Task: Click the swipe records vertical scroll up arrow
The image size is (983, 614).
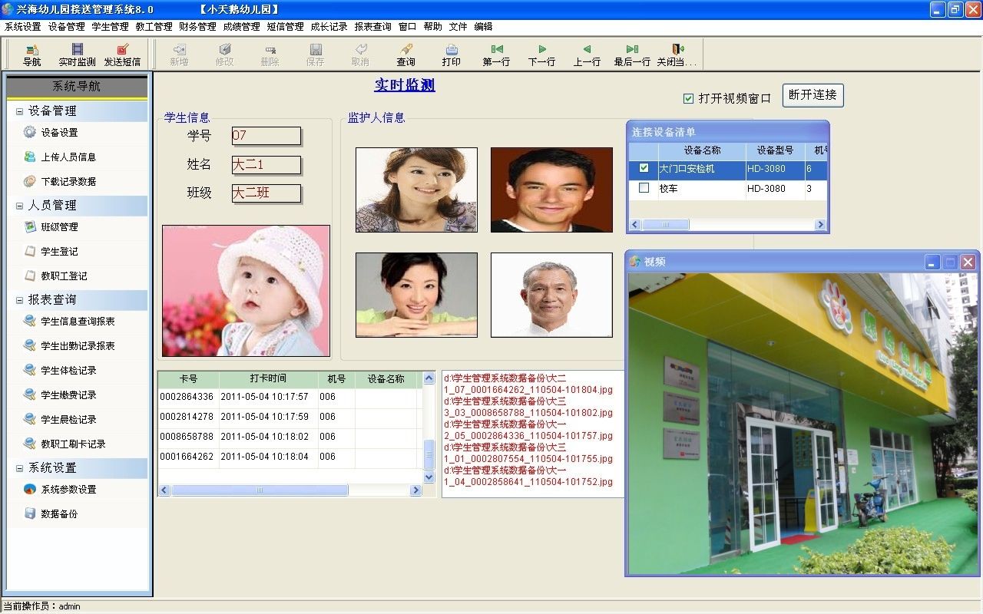Action: click(429, 378)
